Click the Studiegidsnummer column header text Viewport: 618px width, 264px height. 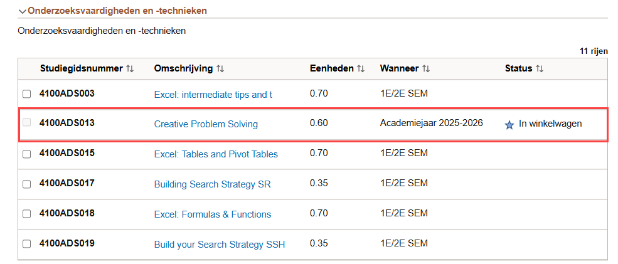(x=81, y=68)
